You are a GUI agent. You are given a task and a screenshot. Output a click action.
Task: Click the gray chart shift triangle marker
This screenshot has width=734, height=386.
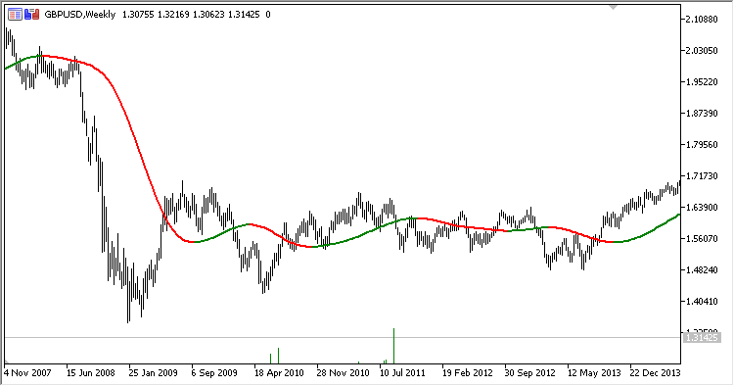click(613, 7)
